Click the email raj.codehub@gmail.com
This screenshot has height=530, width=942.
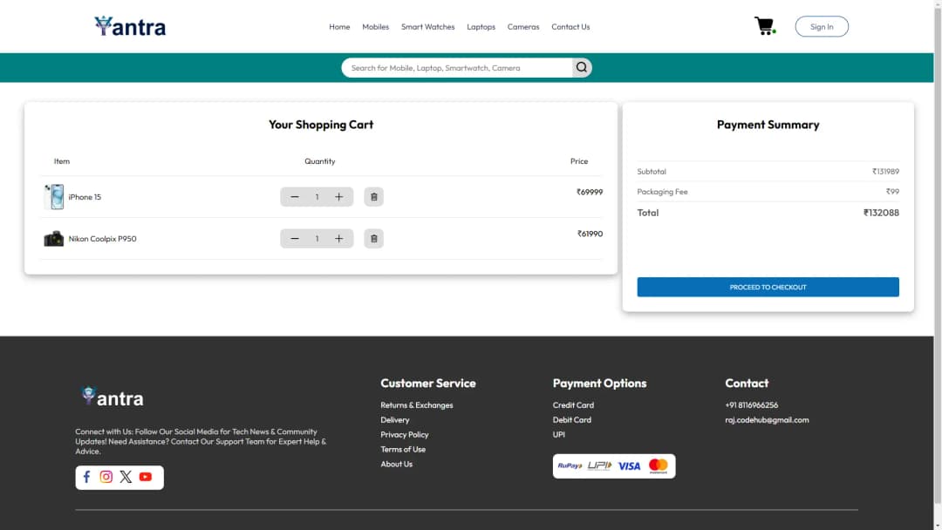[x=767, y=420]
